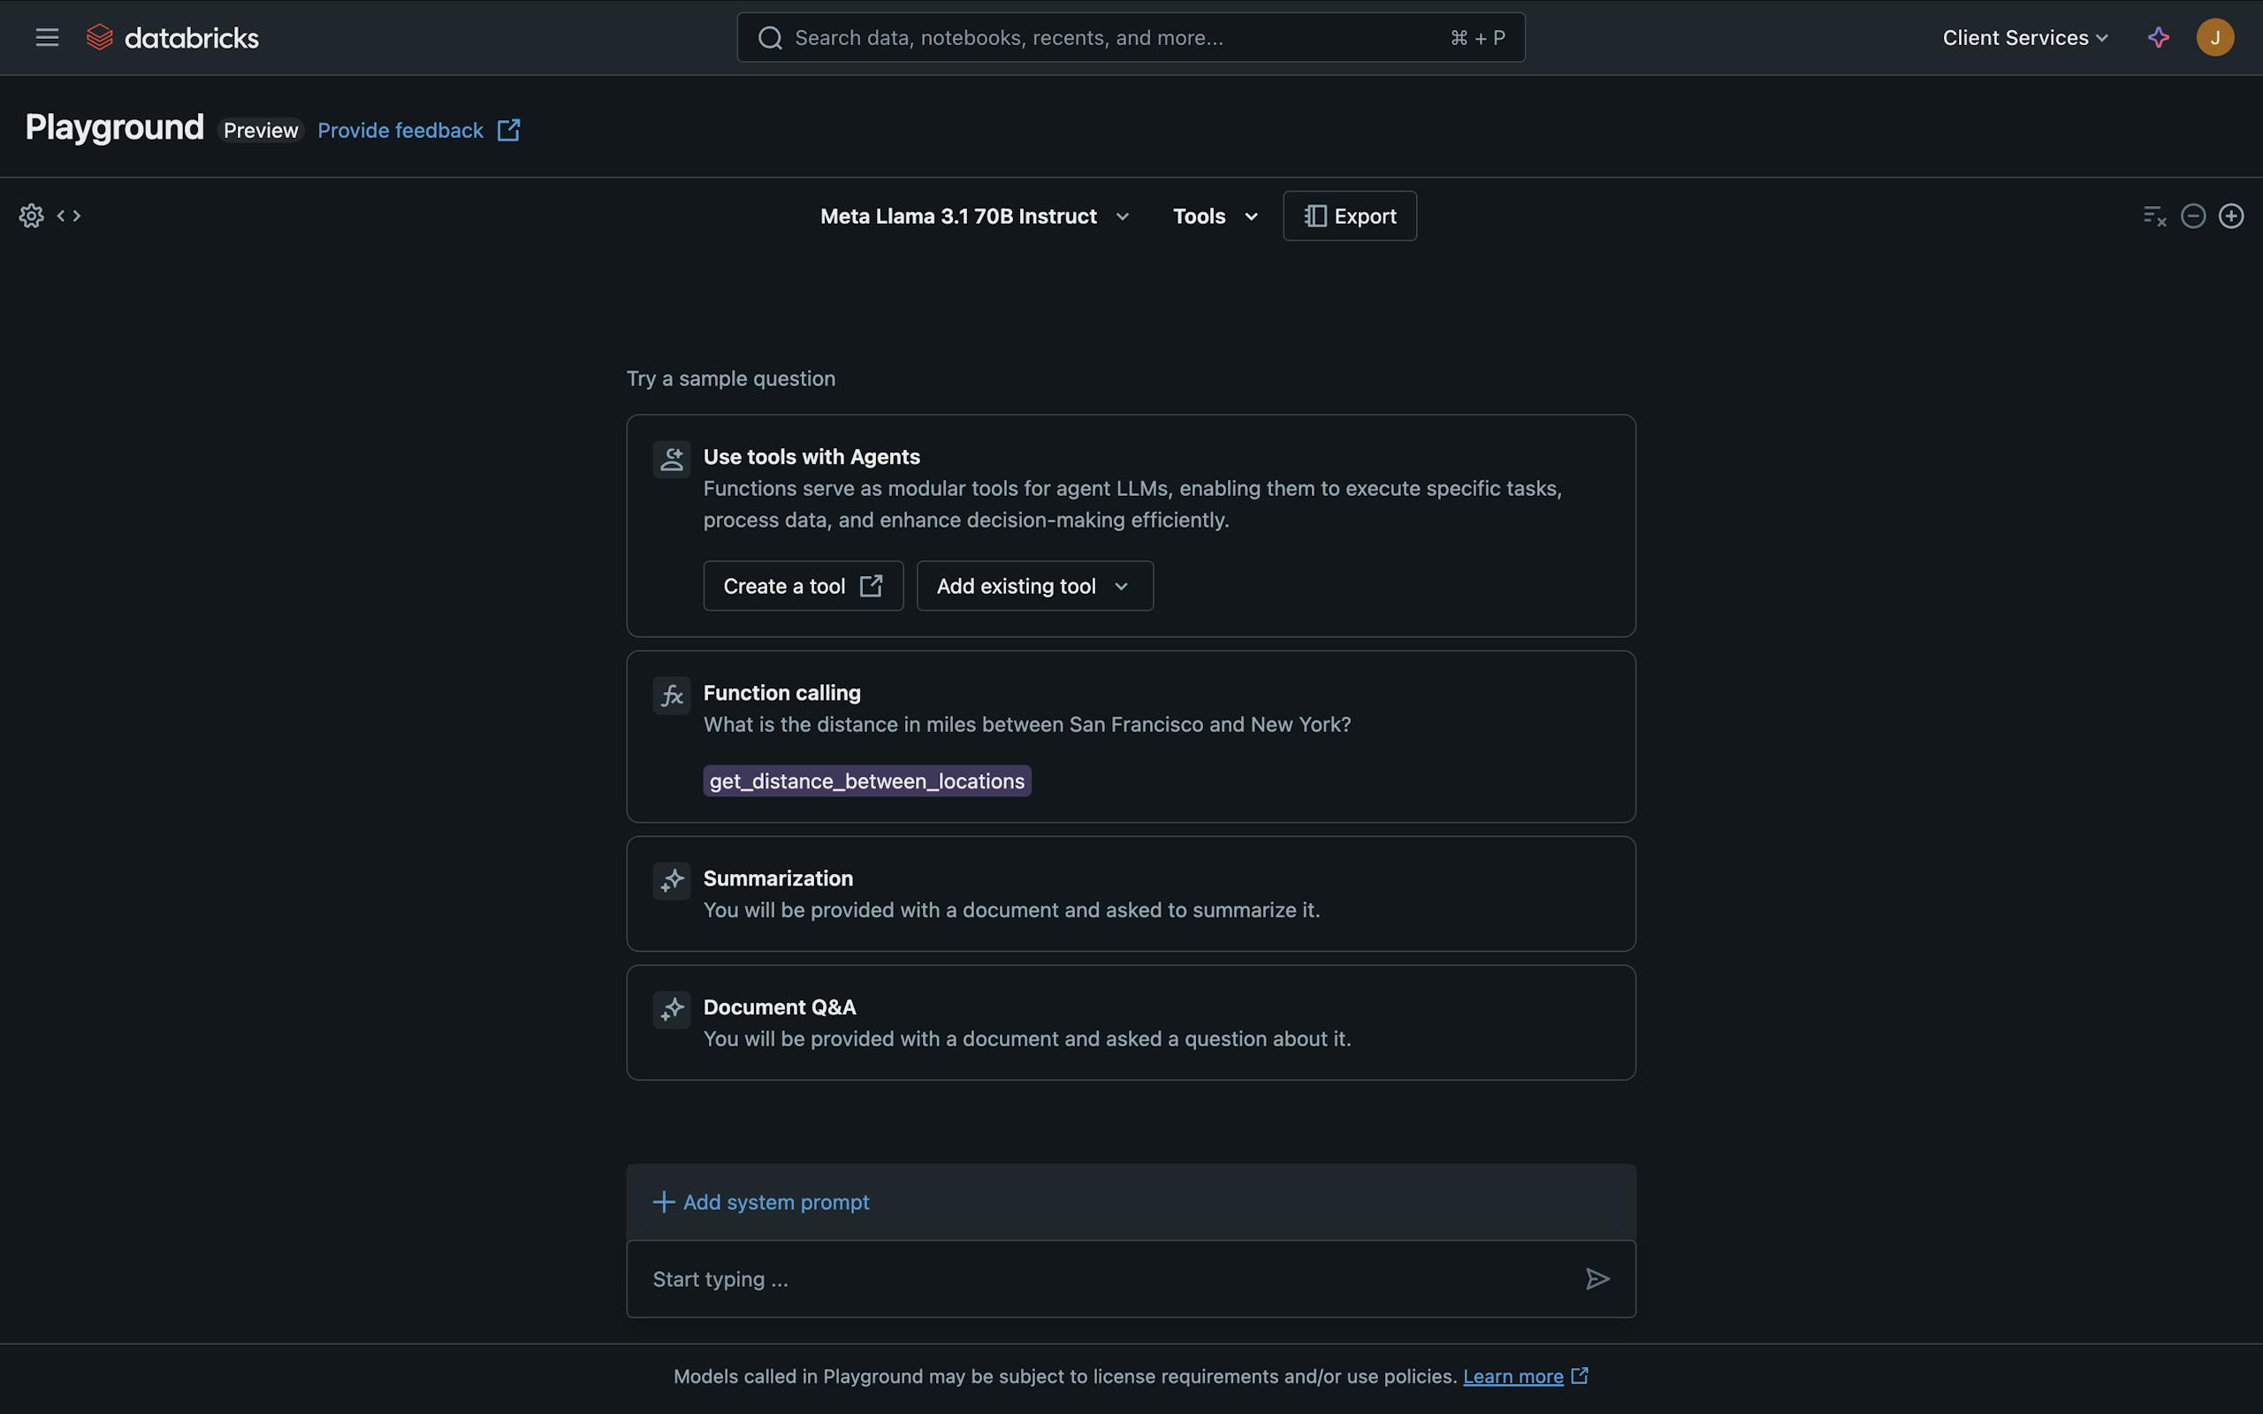Open the hamburger menu icon
Screen dimensions: 2263x1414
[x=46, y=36]
